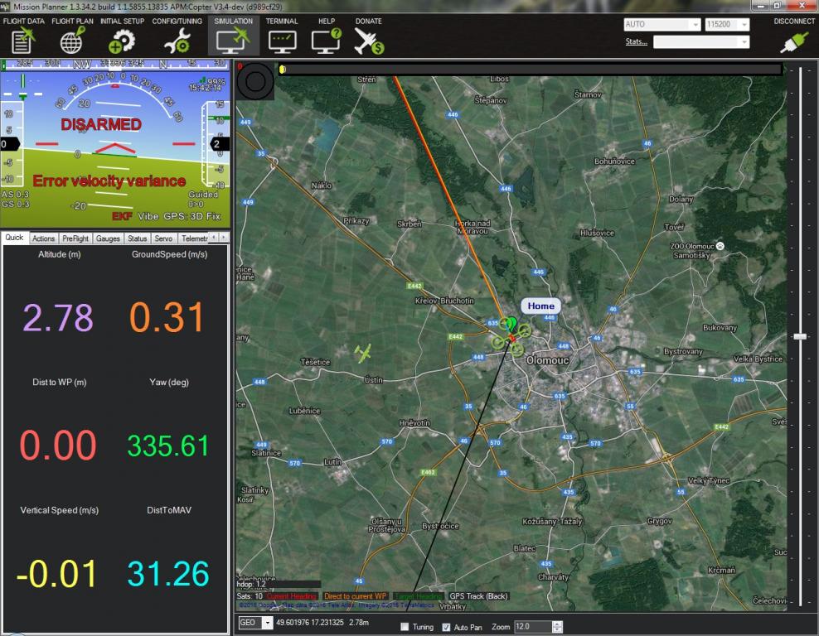Select the Simulation monitor icon
The height and width of the screenshot is (636, 819).
[x=233, y=39]
